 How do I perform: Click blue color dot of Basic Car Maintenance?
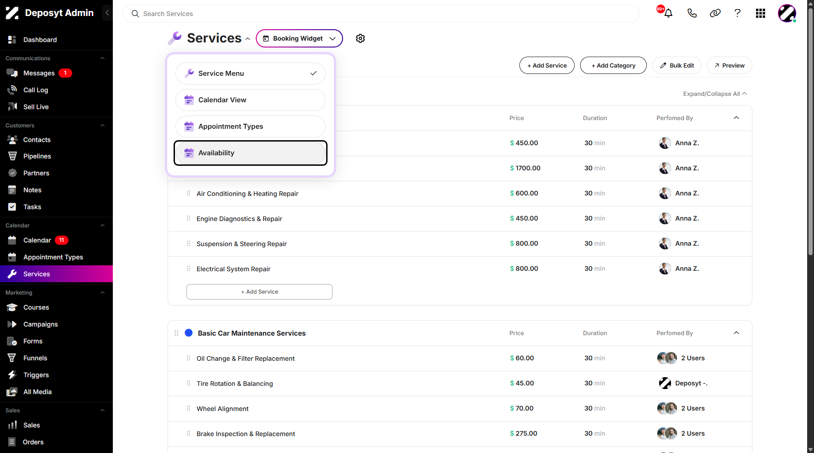pyautogui.click(x=188, y=333)
